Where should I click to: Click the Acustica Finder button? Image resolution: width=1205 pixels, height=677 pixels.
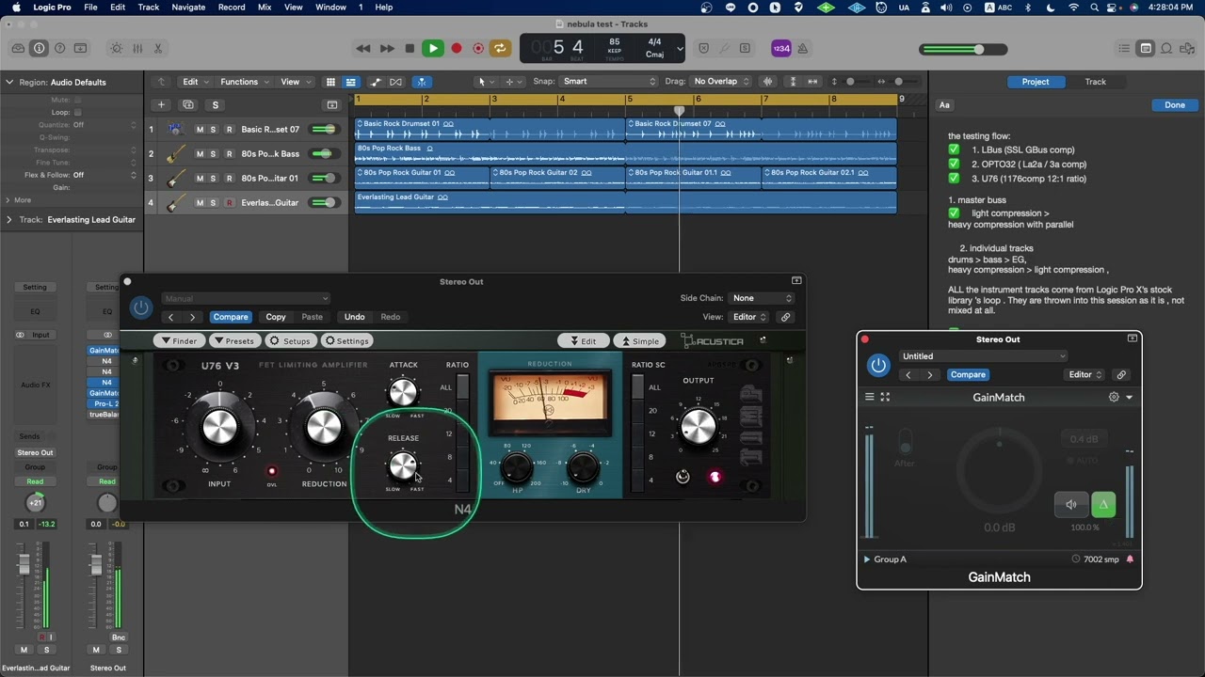pos(180,341)
